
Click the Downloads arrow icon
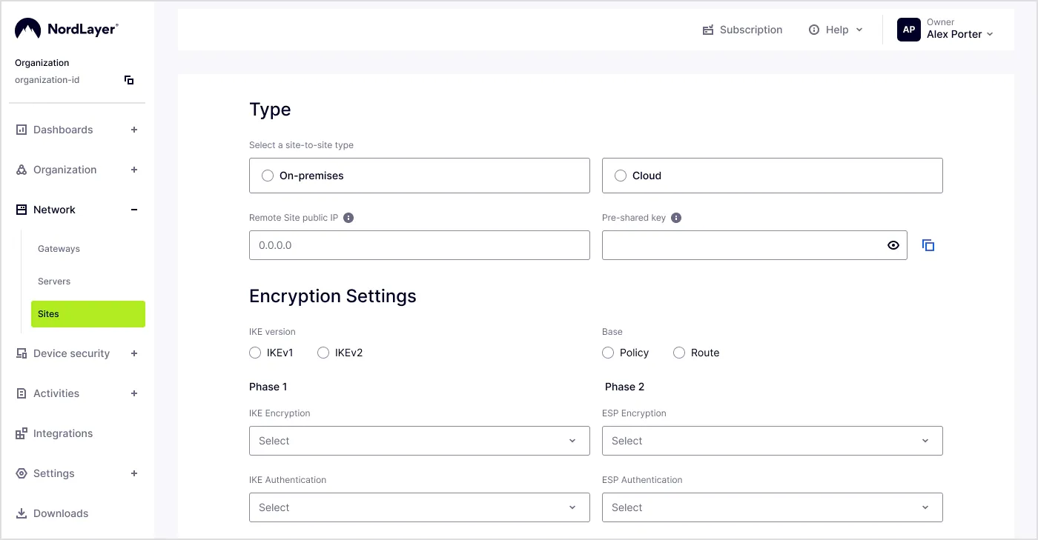22,513
